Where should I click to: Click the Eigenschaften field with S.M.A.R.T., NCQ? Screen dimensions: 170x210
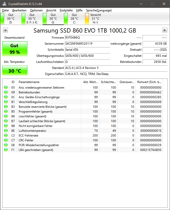116,74
